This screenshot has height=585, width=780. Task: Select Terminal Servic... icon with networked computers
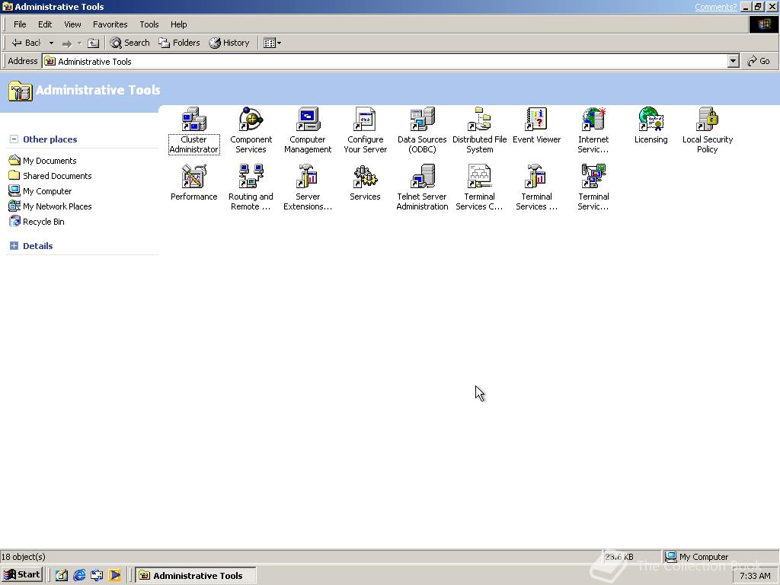coord(593,187)
